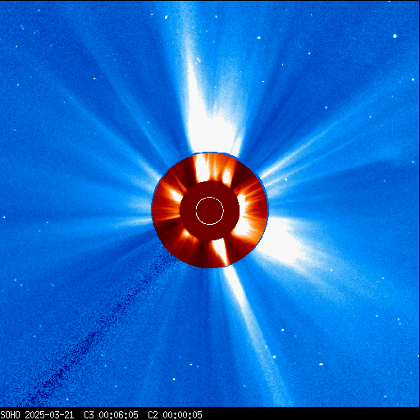
Task: Click the dark red inner occulter disk
Action: pyautogui.click(x=210, y=211)
